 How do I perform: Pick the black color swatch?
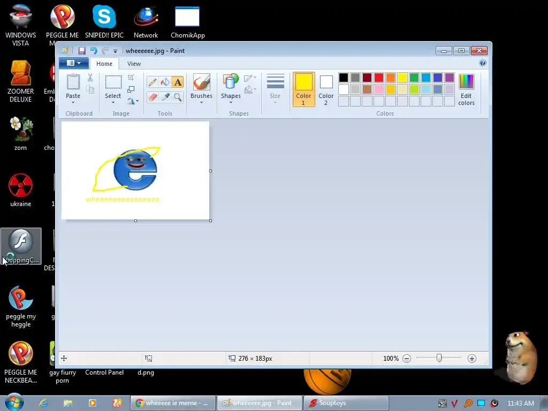pos(344,77)
